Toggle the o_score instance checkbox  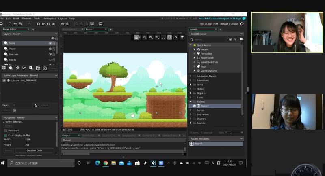4,81
